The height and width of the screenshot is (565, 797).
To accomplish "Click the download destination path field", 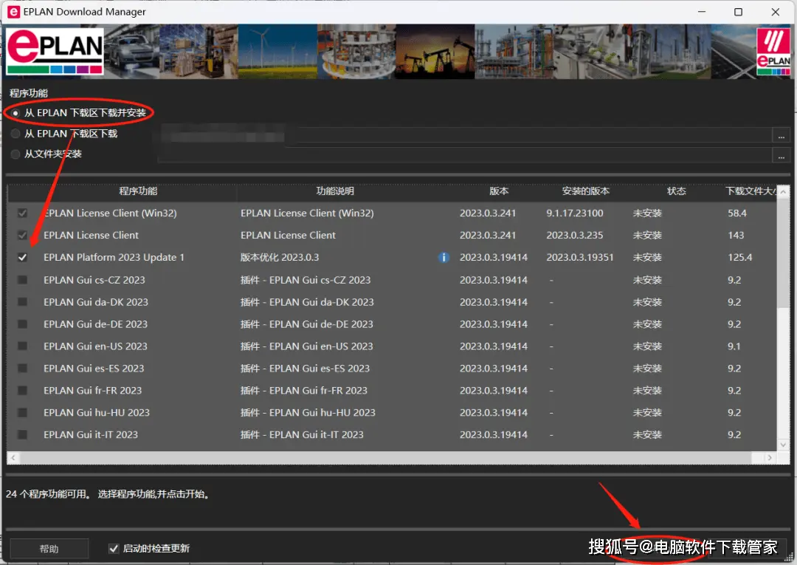I will [466, 137].
